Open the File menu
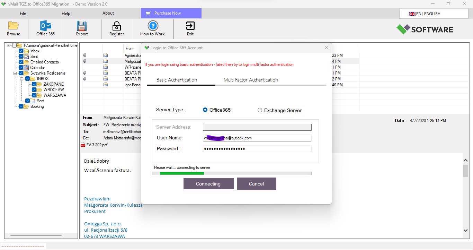Image resolution: width=473 pixels, height=250 pixels. click(23, 14)
